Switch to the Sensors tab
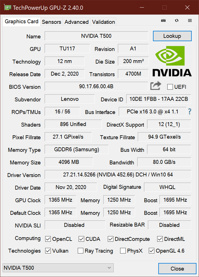Screen dimensions: 199x277 pyautogui.click(x=51, y=22)
